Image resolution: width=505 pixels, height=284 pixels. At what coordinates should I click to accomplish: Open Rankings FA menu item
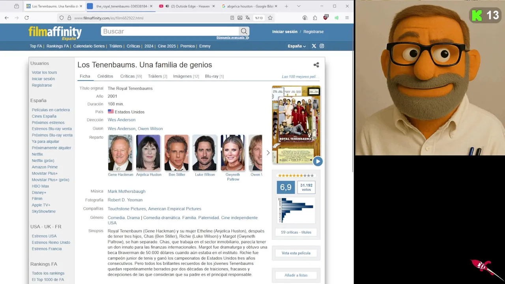coord(58,46)
